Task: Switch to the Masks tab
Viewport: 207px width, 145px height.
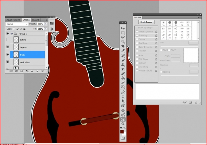Action: tap(36, 20)
